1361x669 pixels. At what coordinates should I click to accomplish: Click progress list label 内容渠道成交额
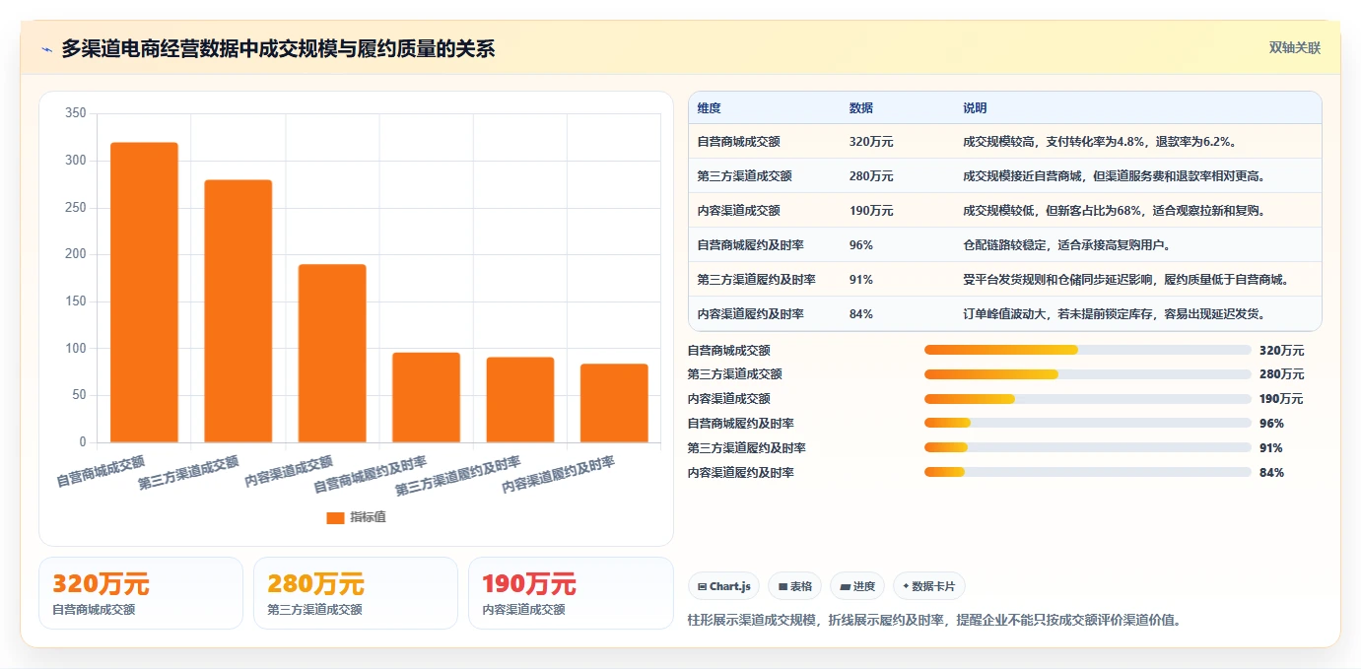click(728, 399)
